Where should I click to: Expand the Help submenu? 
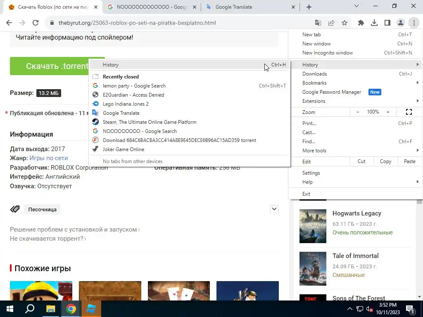pyautogui.click(x=355, y=182)
